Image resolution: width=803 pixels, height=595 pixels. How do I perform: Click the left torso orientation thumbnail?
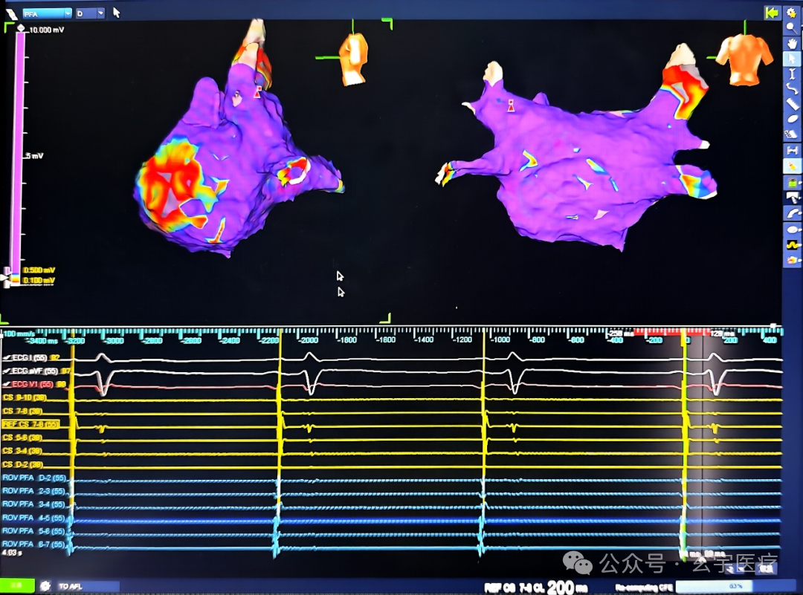353,59
